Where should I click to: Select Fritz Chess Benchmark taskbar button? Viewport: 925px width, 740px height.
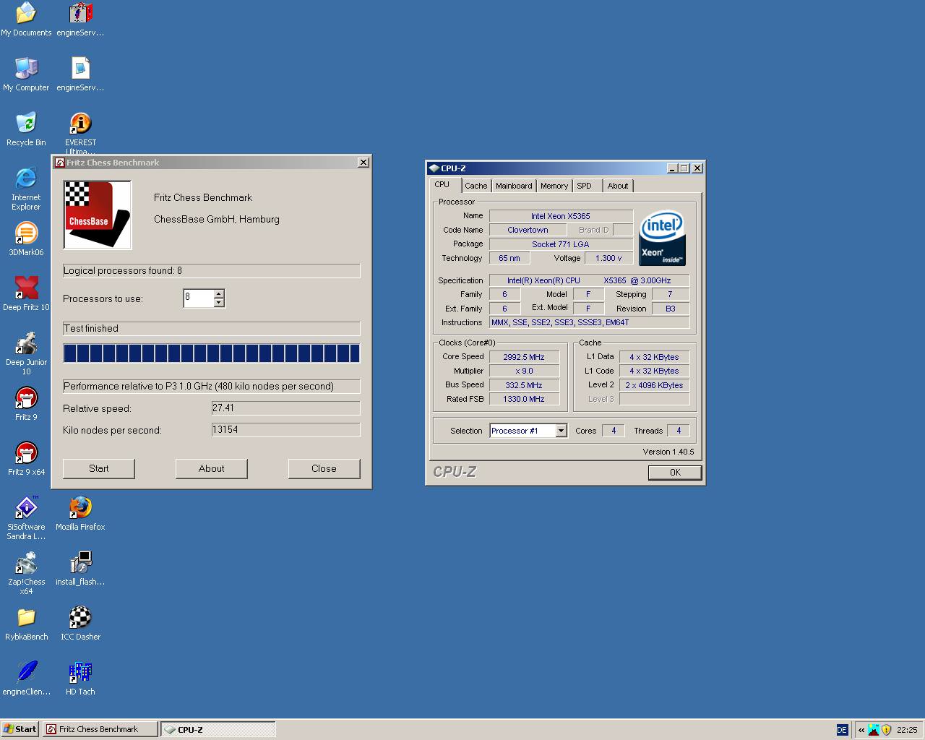click(x=100, y=729)
